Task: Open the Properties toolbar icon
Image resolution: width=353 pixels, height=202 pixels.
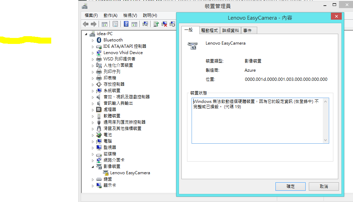Action: tap(115, 24)
